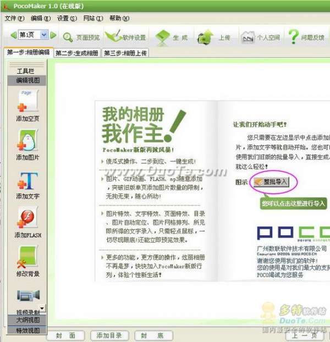
Task: Open the 网站(T) menu
Action: coord(94,18)
